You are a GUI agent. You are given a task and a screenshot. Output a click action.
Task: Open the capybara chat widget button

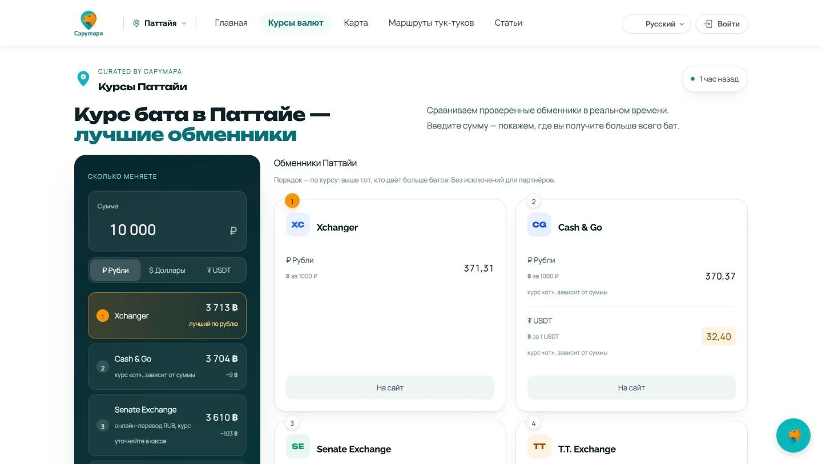793,435
